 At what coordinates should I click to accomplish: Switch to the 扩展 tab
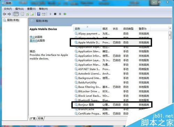click(x=33, y=118)
